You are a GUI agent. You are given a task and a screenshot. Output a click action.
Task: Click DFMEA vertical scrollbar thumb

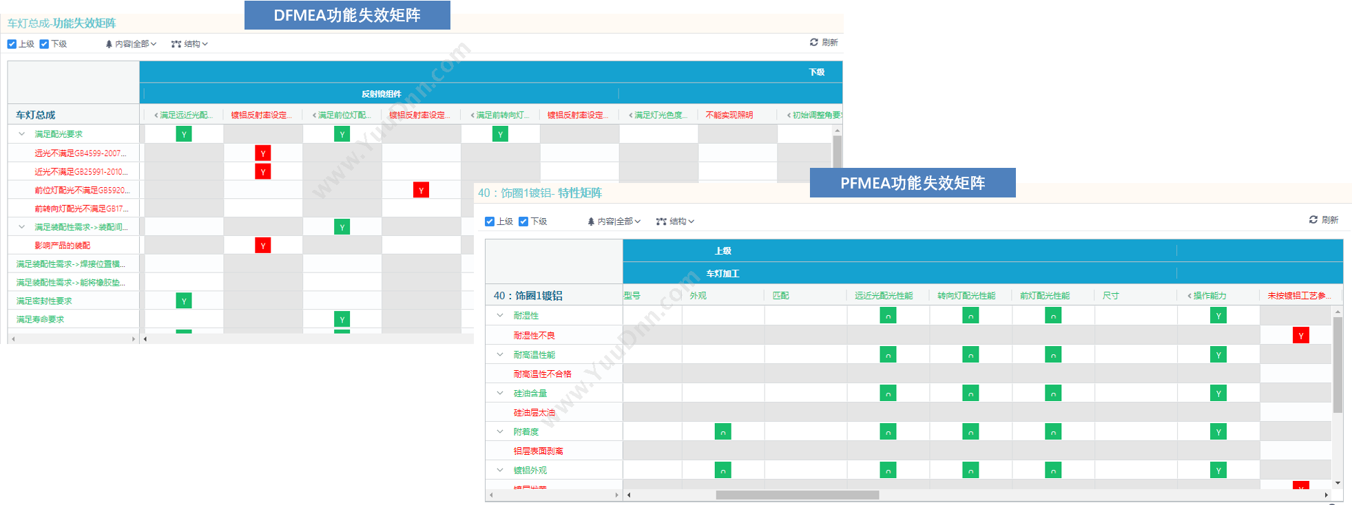(x=838, y=152)
